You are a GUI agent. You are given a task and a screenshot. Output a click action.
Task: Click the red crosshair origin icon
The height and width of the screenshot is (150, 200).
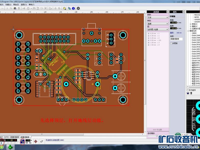35,142
